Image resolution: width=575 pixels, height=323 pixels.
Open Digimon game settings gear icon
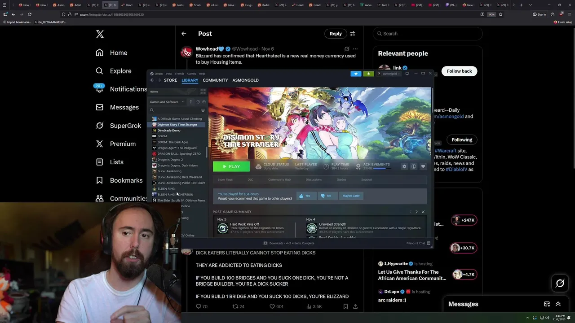coord(404,166)
